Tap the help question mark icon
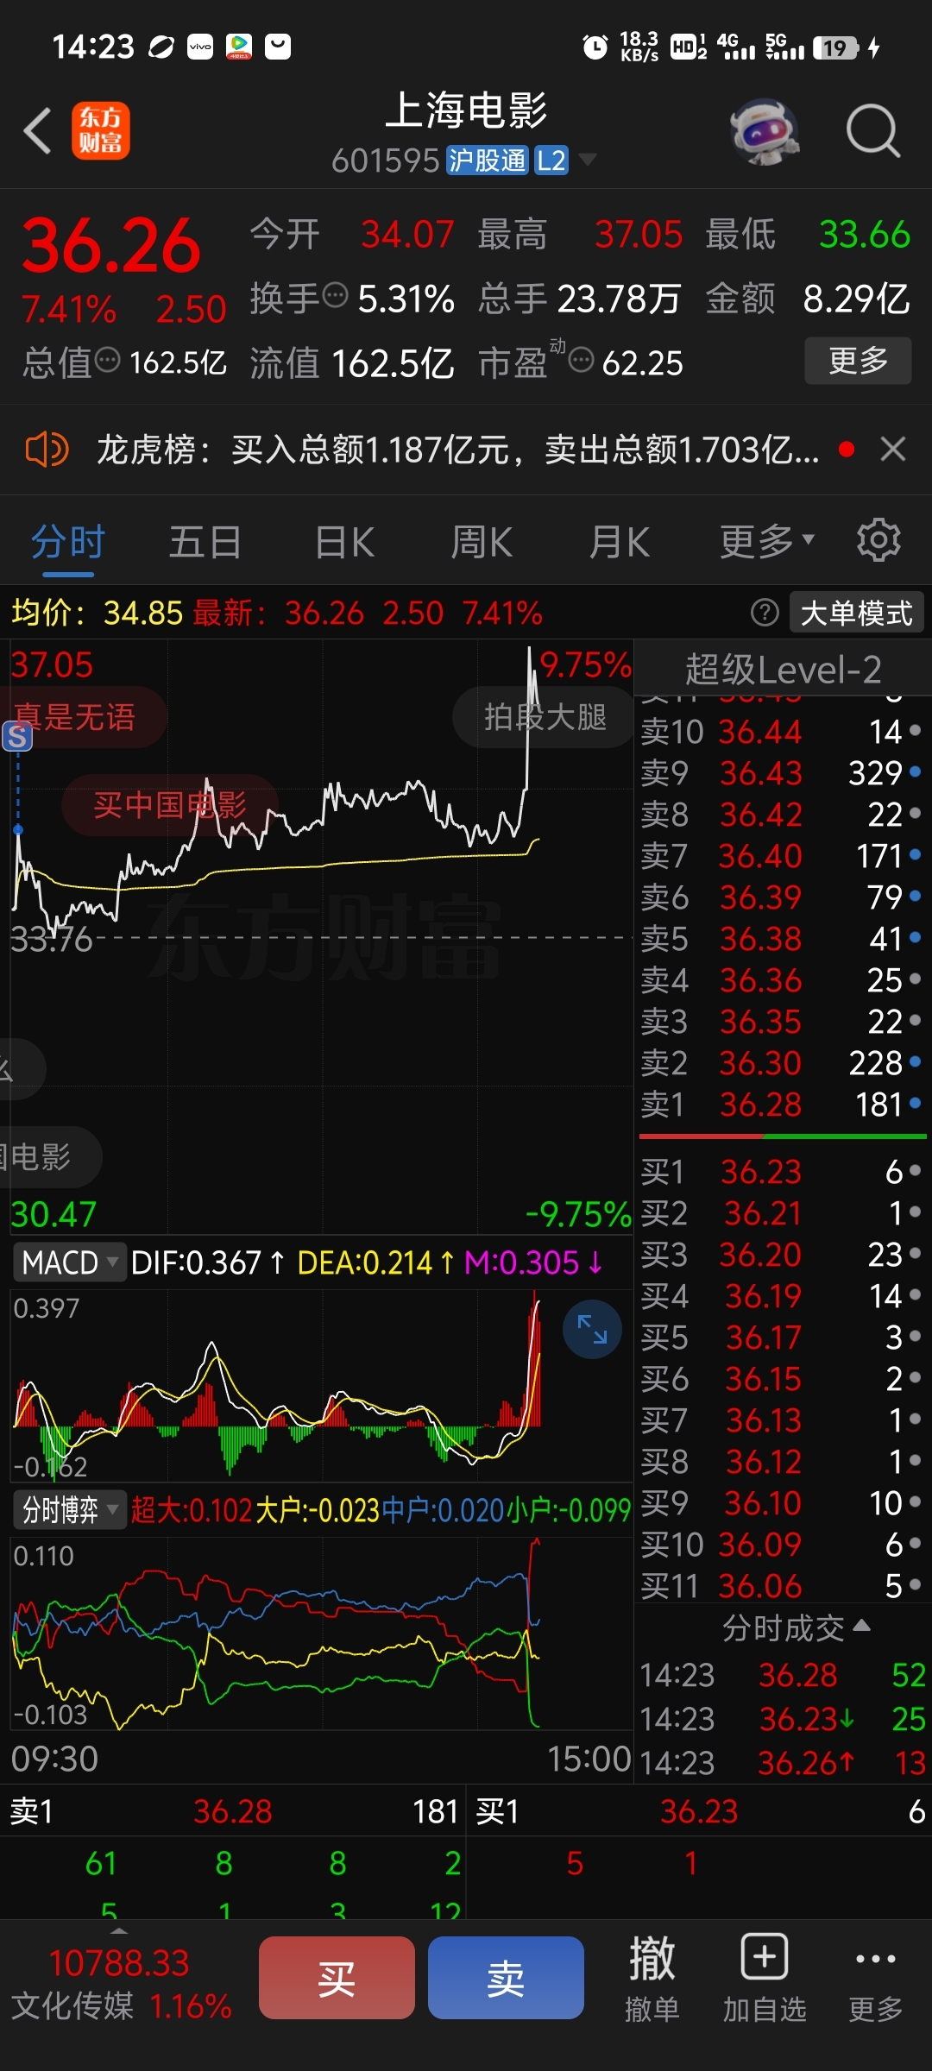Image resolution: width=932 pixels, height=2071 pixels. click(765, 613)
